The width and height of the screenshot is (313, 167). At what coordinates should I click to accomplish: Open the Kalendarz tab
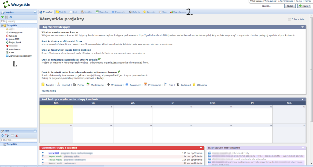(102, 12)
